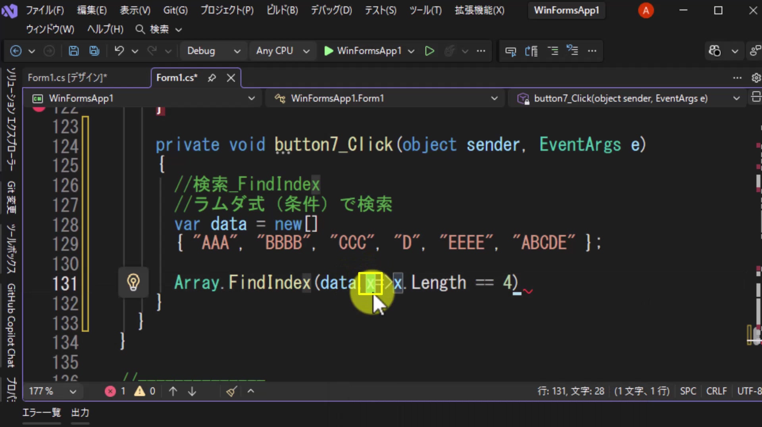The width and height of the screenshot is (762, 427).
Task: Click the GitHub Copilot icon in the toolbar
Action: coord(715,51)
